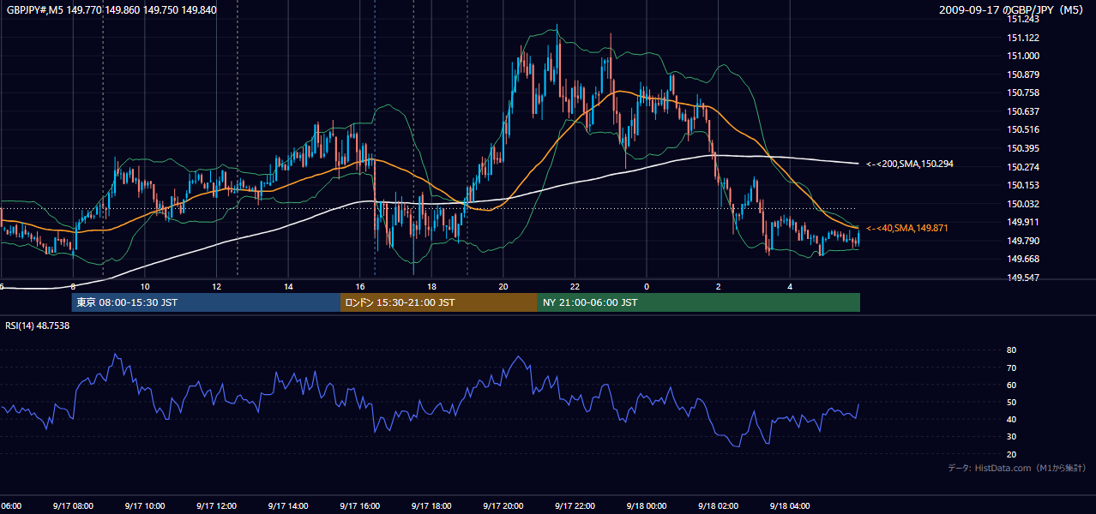The image size is (1096, 514).
Task: Click hour tick 20 under price chart
Action: tap(503, 287)
